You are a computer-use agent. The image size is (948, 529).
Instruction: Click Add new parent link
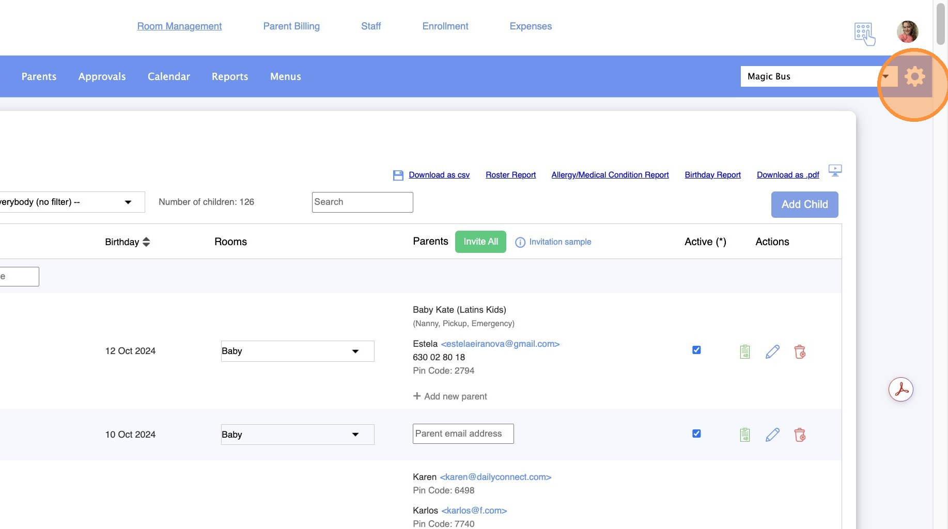pos(455,396)
